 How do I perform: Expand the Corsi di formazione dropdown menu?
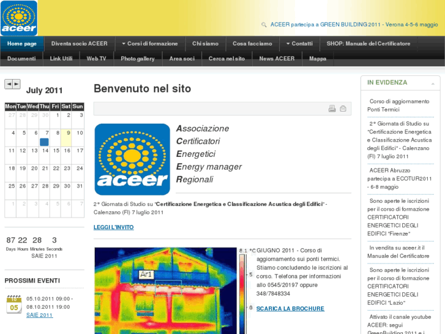(150, 44)
